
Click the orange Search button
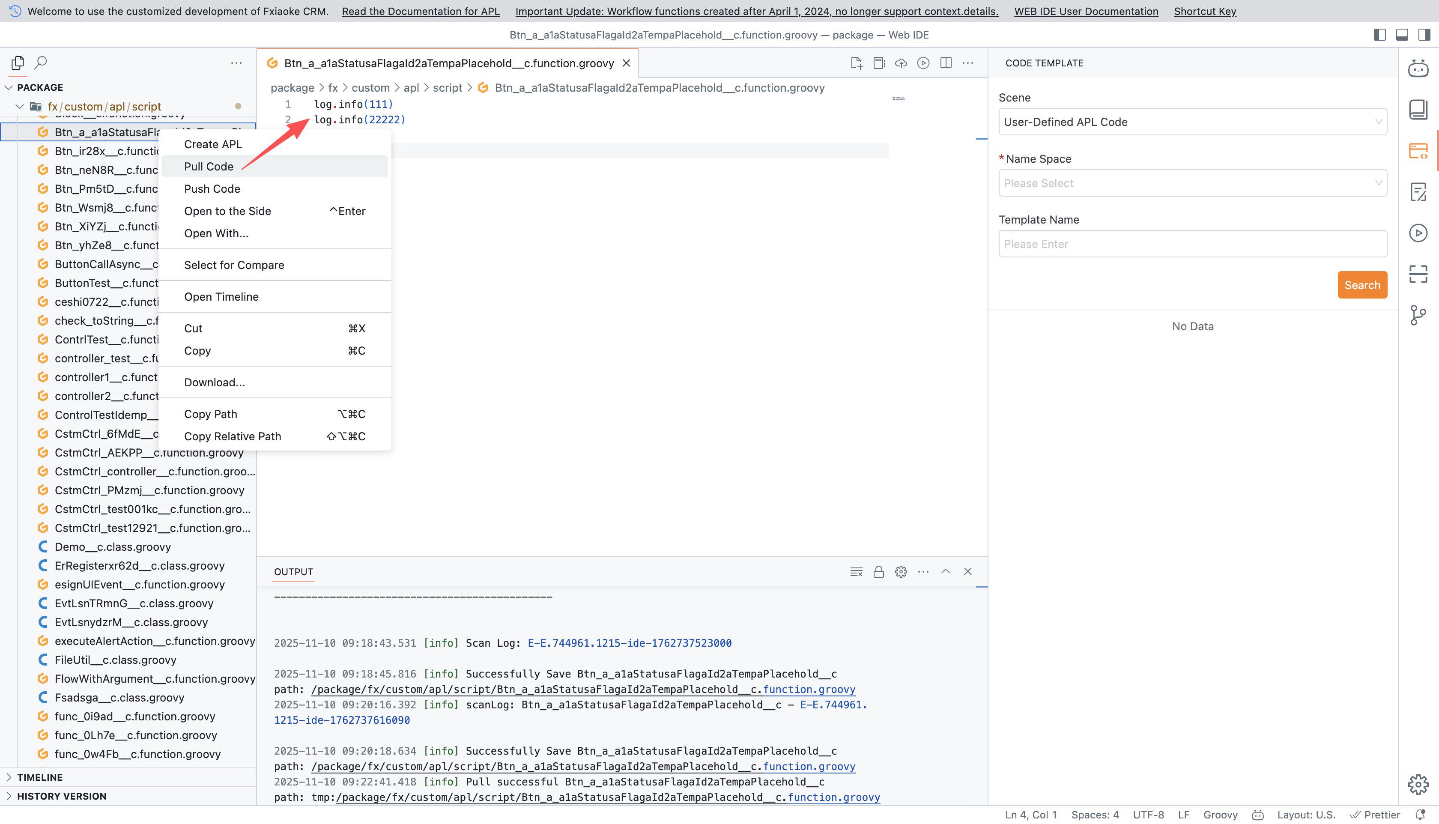1362,285
